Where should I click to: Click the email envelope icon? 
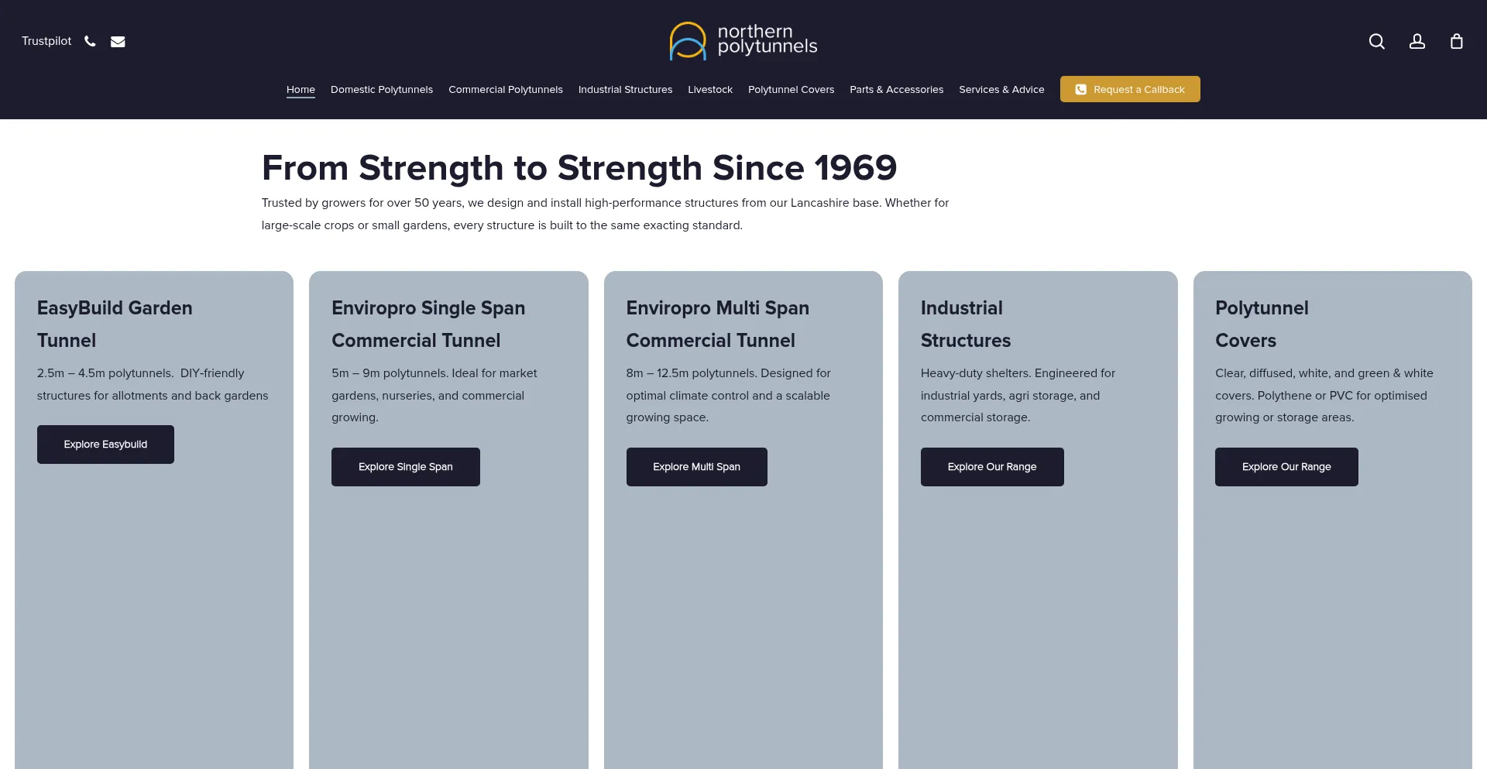click(118, 42)
